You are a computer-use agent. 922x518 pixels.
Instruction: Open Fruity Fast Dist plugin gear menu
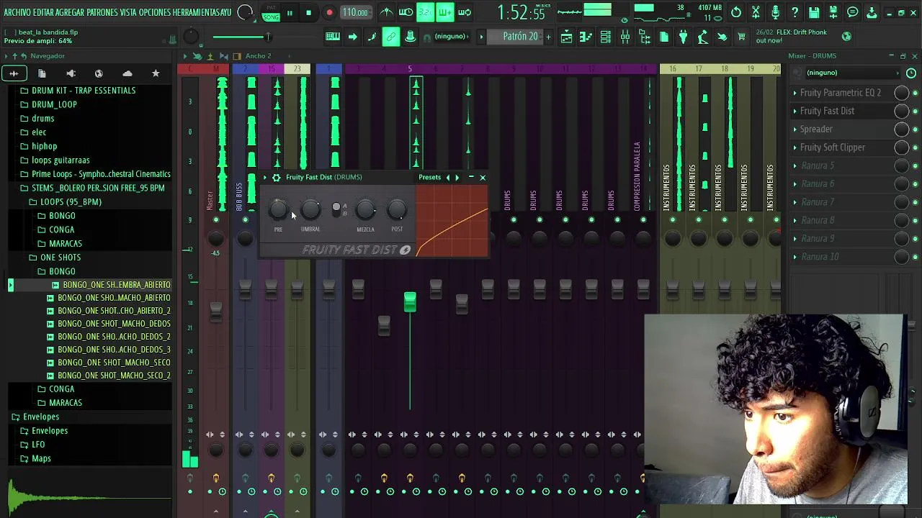277,177
